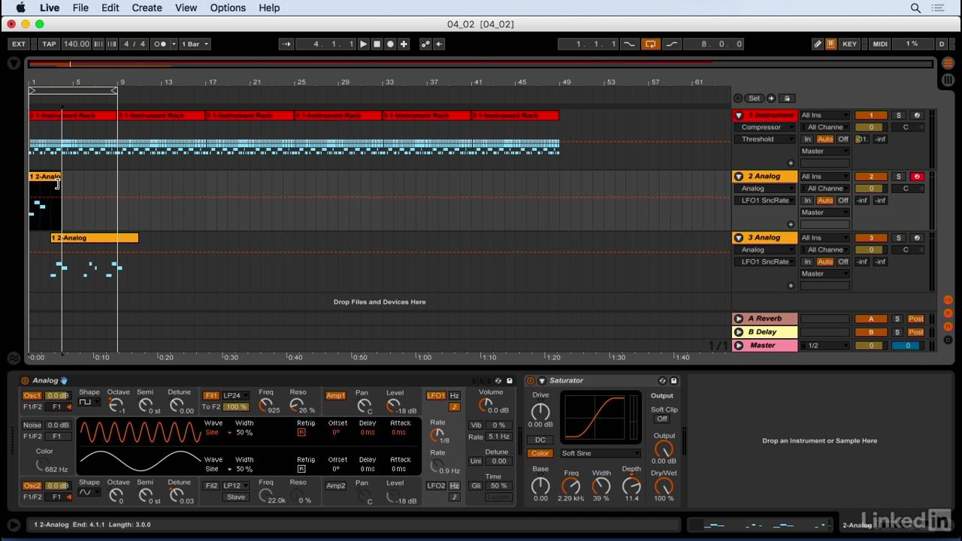The width and height of the screenshot is (962, 541).
Task: Click the lock envelopes padlock icon
Action: coord(787,98)
